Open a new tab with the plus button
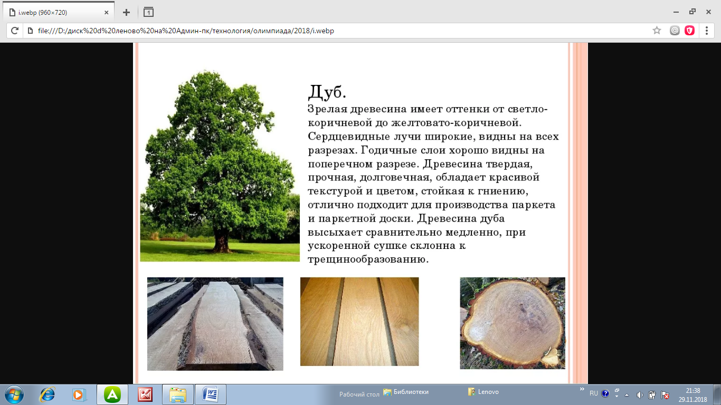The width and height of the screenshot is (721, 405). (x=126, y=12)
